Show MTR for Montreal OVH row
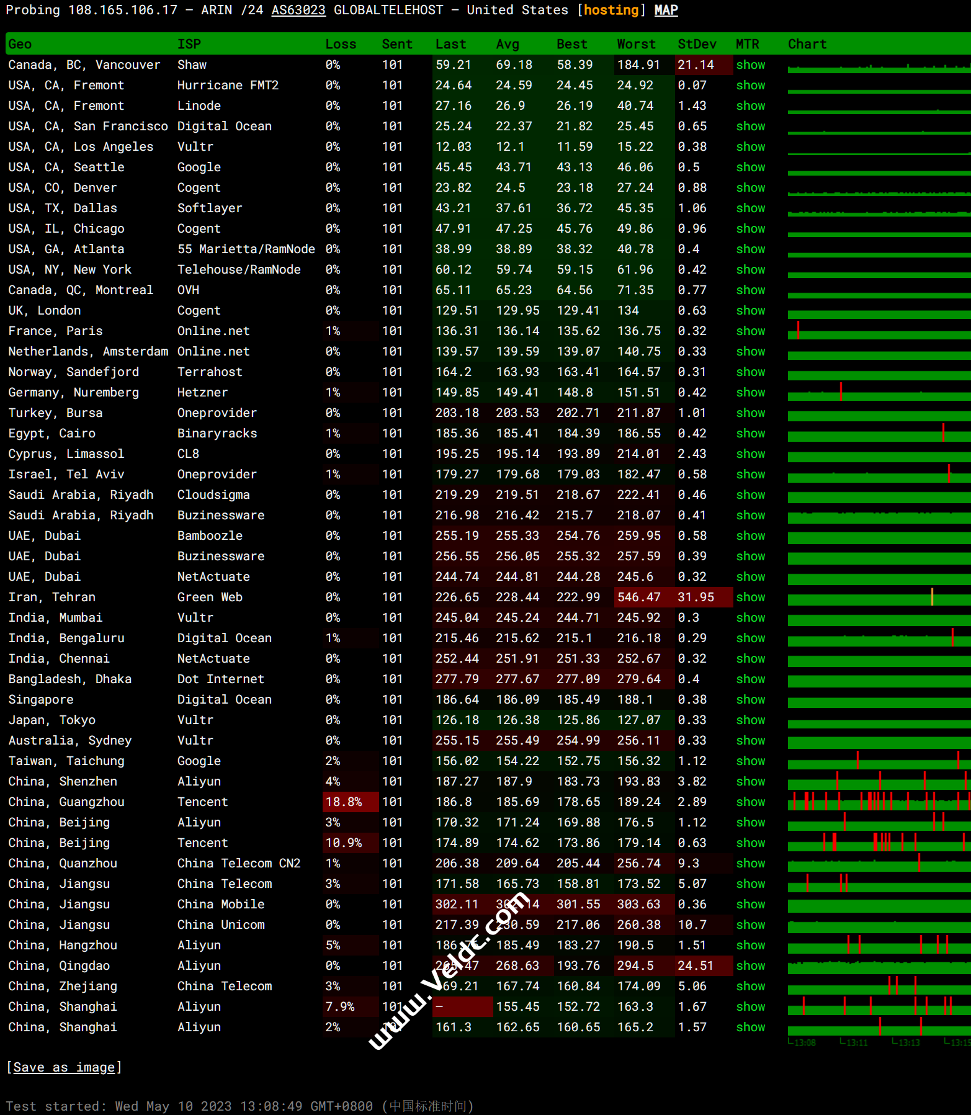Viewport: 971px width, 1115px height. point(750,290)
